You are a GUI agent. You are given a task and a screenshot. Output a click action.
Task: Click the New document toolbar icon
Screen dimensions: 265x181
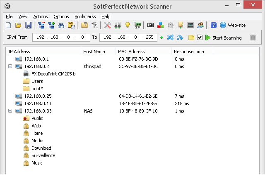coord(8,25)
